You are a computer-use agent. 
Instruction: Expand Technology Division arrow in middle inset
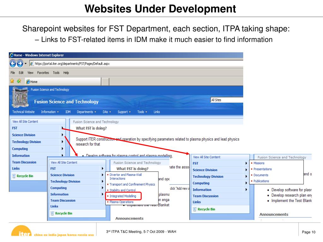[103, 181]
